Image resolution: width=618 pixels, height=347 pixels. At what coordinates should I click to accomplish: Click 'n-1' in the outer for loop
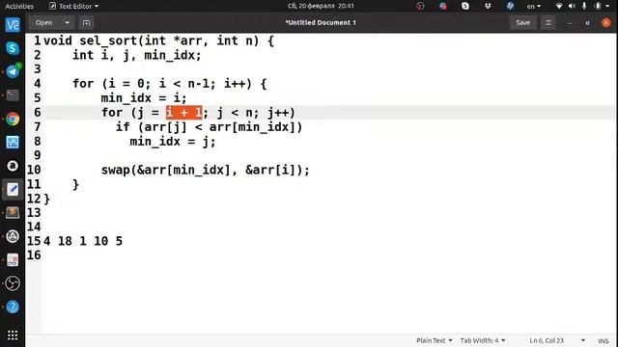pyautogui.click(x=198, y=84)
